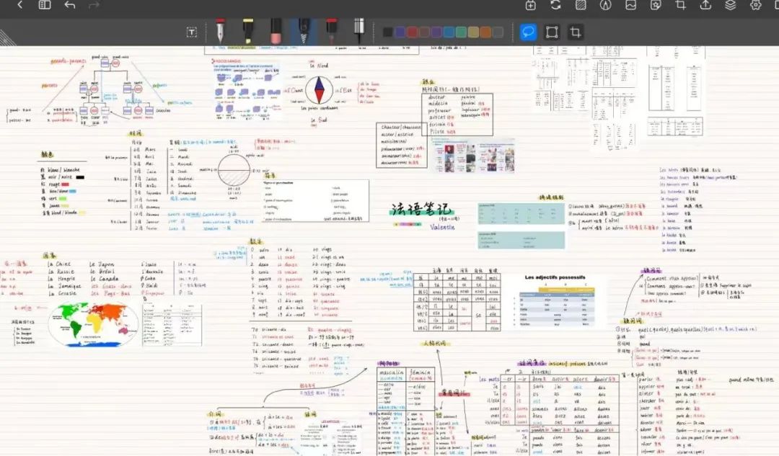Undo the last stroke
This screenshot has height=456, width=779.
(69, 5)
